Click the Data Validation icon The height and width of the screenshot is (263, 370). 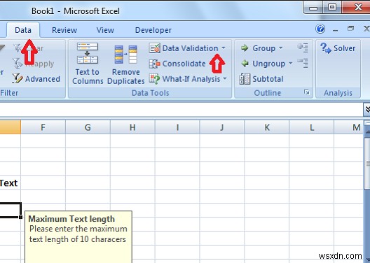[155, 48]
